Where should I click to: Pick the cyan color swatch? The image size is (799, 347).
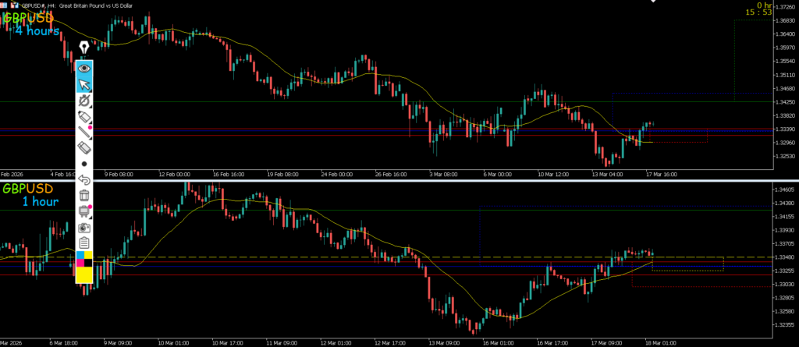click(80, 255)
